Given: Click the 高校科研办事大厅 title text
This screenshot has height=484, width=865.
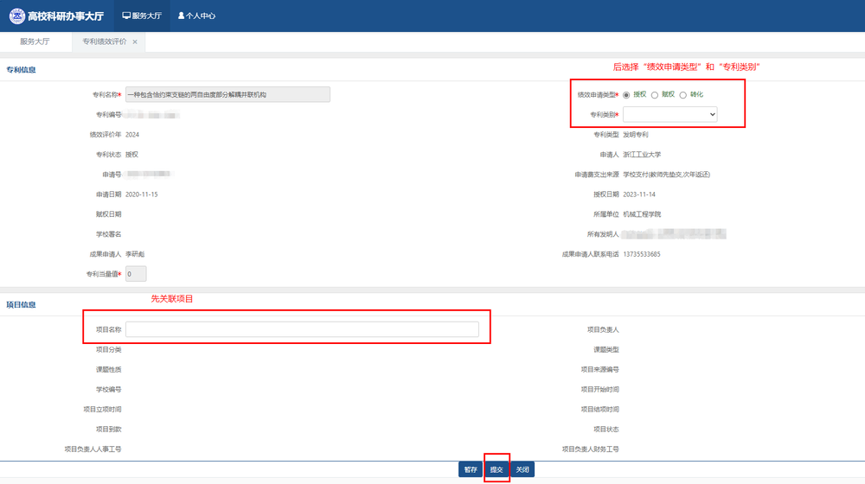Looking at the screenshot, I should (65, 16).
